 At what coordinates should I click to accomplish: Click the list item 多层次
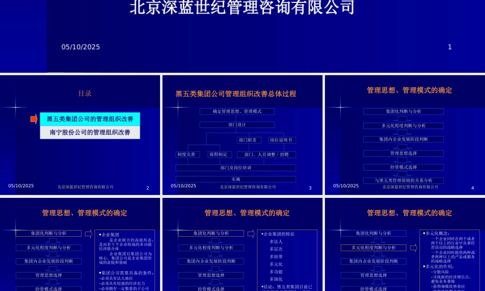point(276,249)
